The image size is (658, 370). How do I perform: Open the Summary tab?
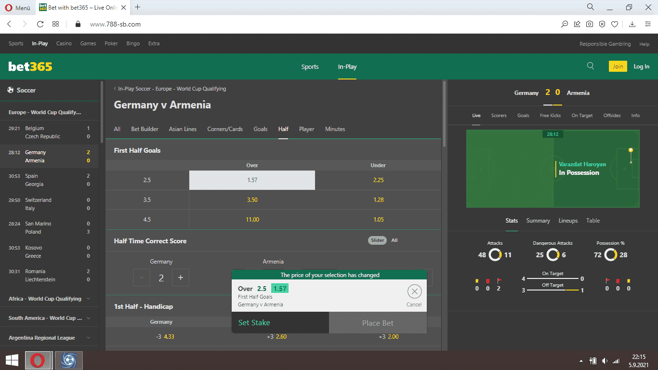[538, 221]
